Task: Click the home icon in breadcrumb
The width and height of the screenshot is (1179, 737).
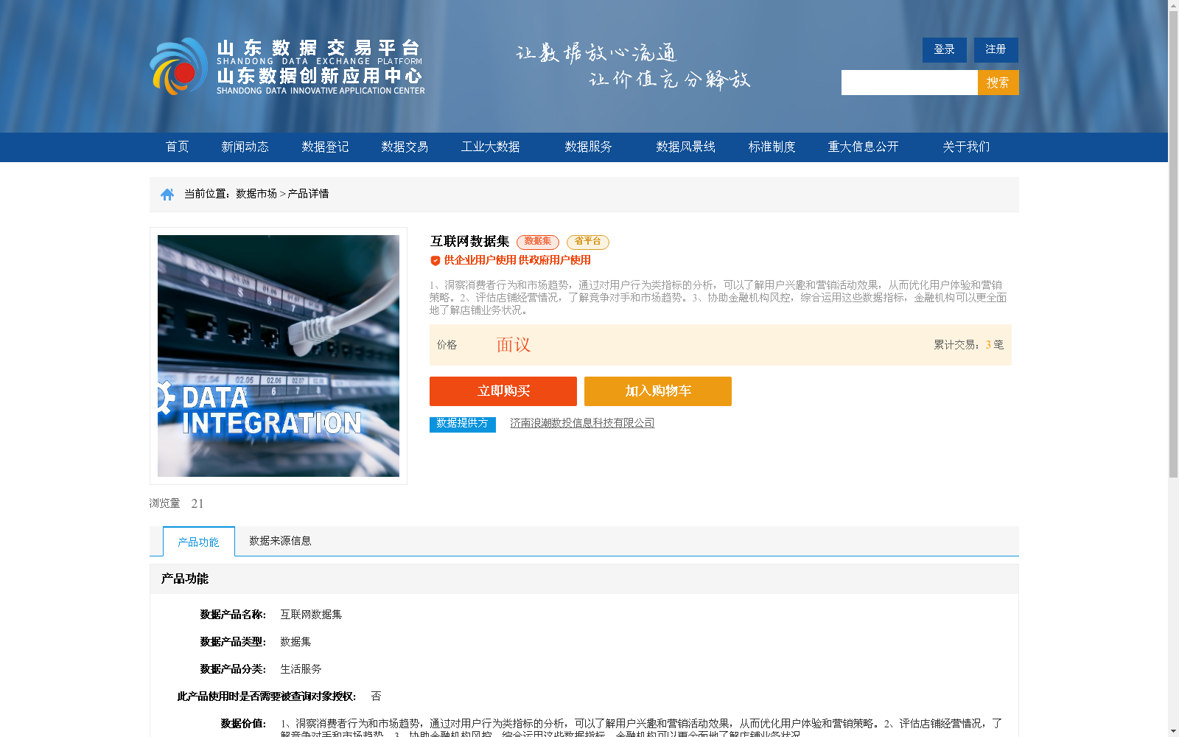Action: [167, 195]
